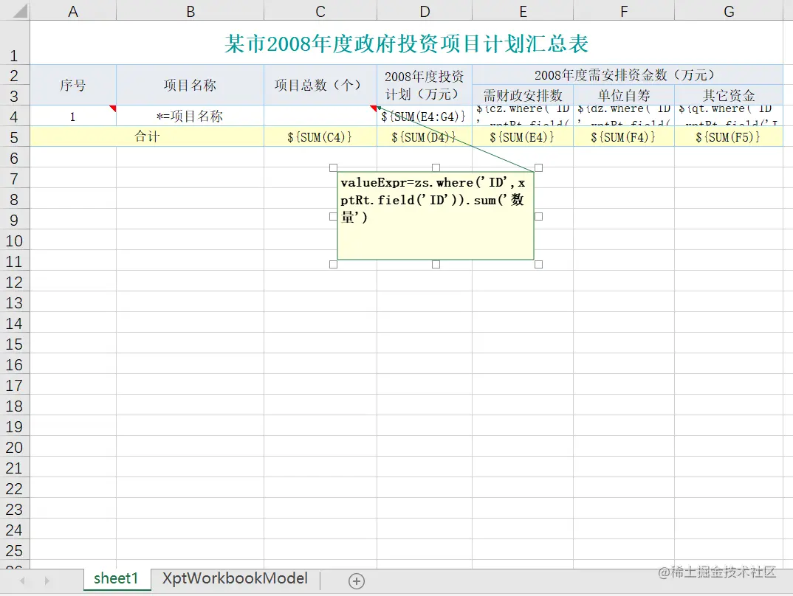Click the ${SUM(F5)} cell
793x596 pixels.
pyautogui.click(x=729, y=137)
